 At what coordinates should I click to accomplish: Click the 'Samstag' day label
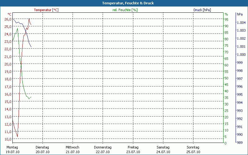[x=163, y=148]
